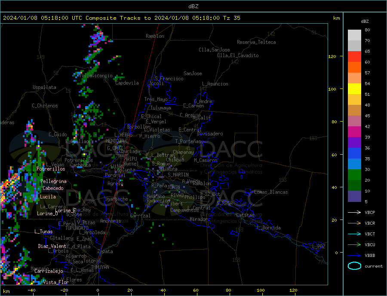Viewport: 387px width, 296px height.
Task: Click the 'VBCP' legend label
Action: click(x=370, y=212)
